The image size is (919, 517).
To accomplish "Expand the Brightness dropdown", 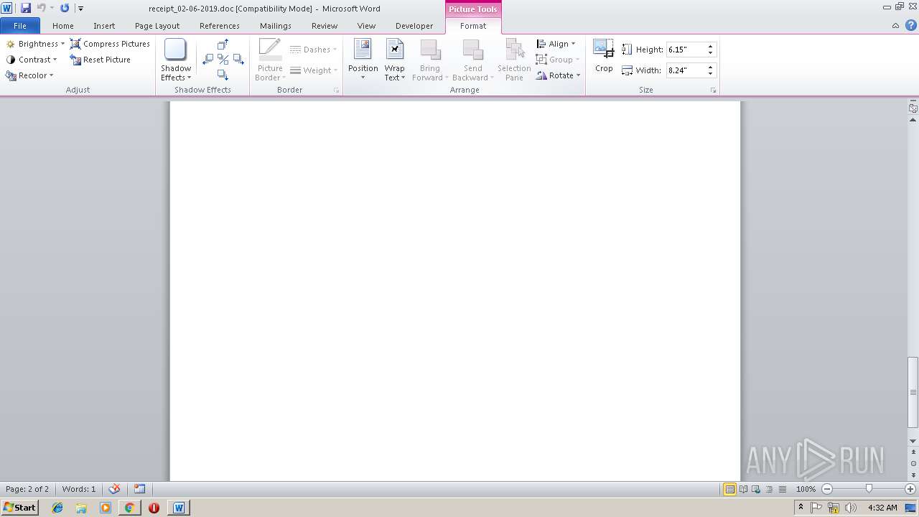I will click(35, 44).
